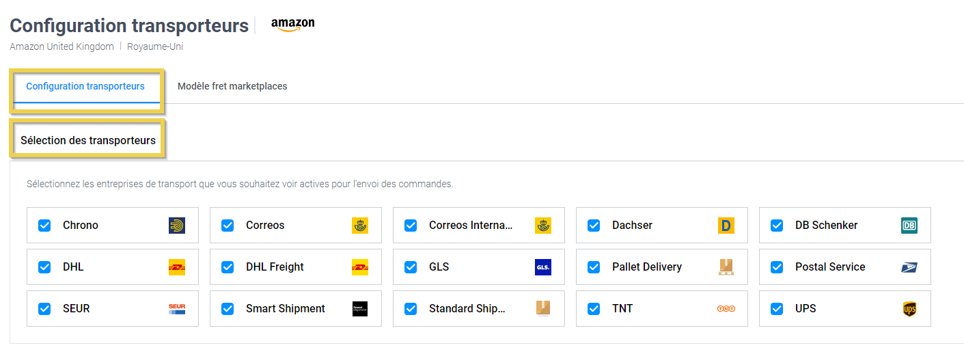
Task: Click the Sélection des transporteurs section header
Action: 88,141
